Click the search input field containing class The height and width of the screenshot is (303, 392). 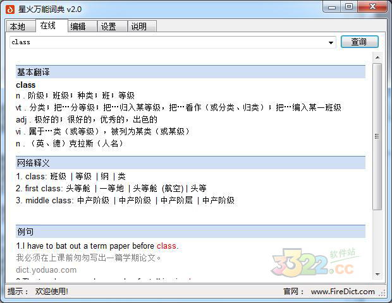[x=173, y=42]
